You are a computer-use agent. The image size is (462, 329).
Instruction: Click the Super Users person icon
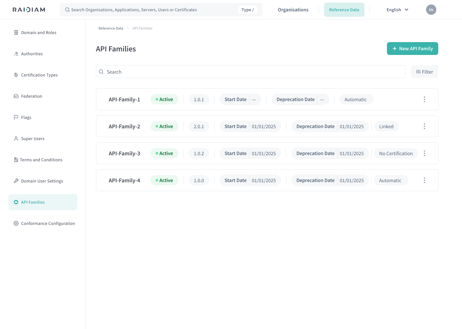pyautogui.click(x=16, y=138)
